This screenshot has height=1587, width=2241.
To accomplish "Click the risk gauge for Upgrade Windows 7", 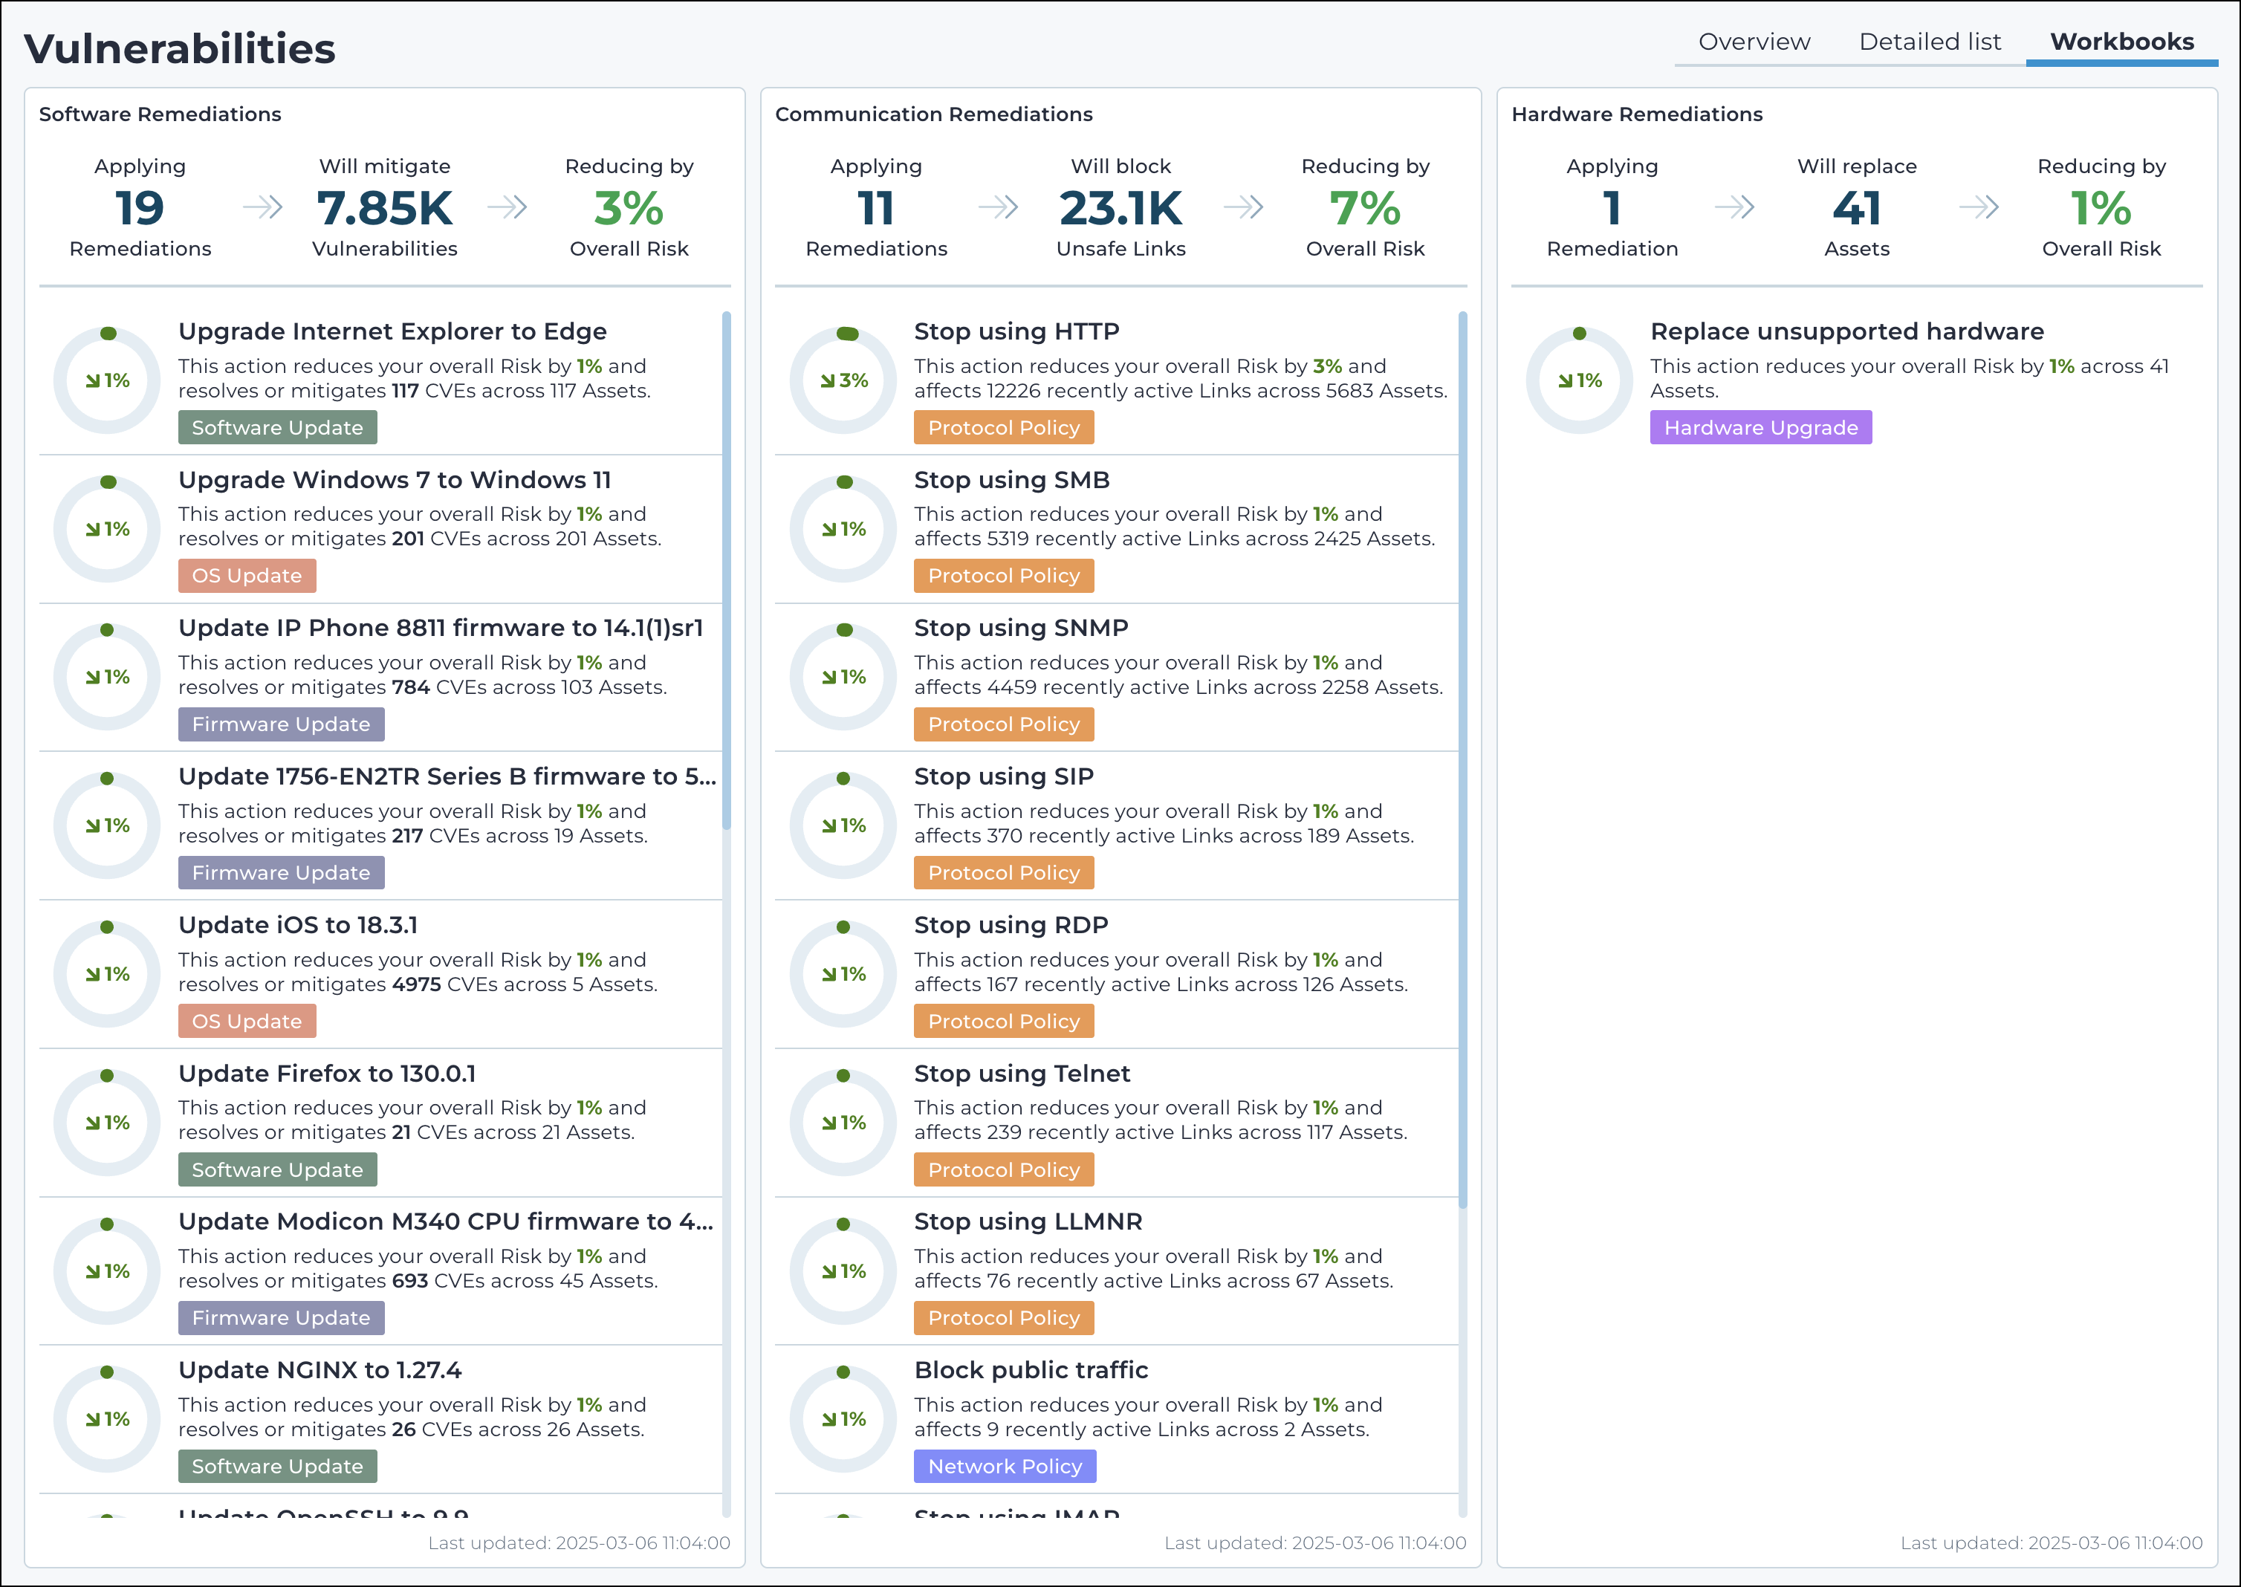I will click(x=108, y=529).
